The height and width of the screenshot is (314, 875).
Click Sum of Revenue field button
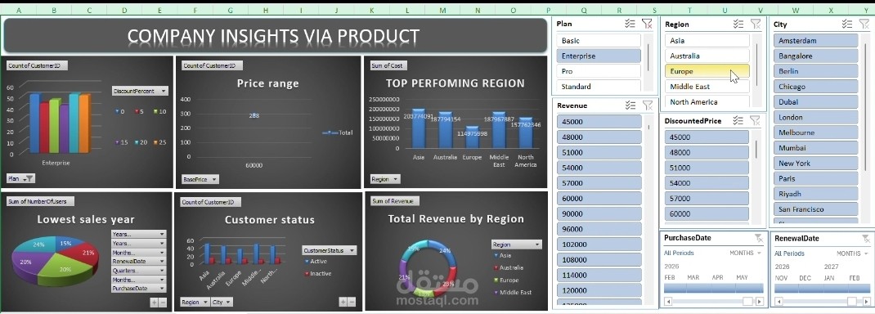(x=394, y=201)
